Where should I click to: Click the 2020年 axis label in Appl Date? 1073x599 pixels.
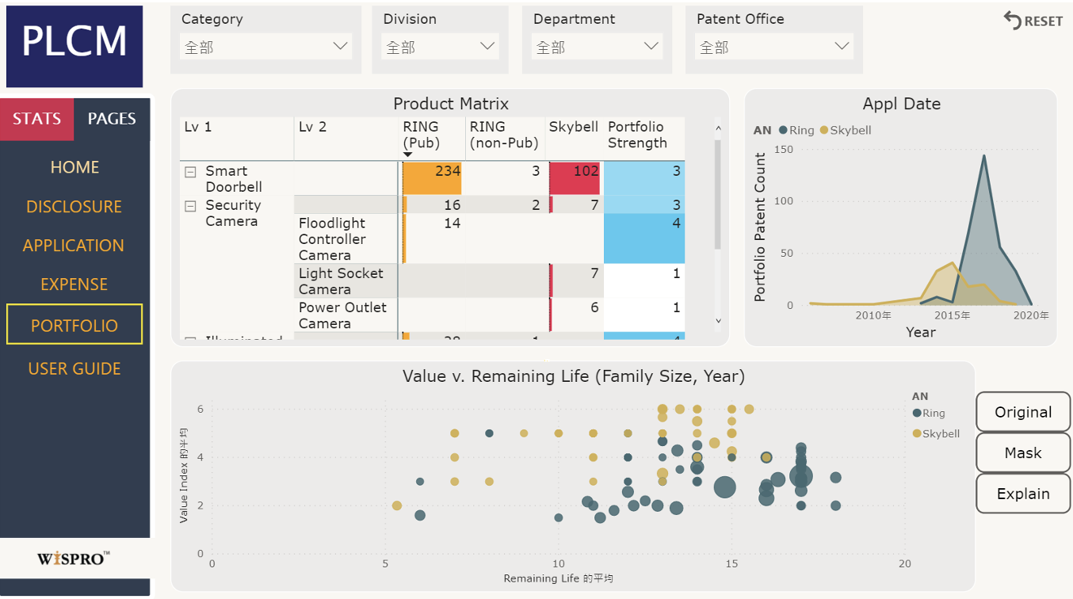point(1032,315)
